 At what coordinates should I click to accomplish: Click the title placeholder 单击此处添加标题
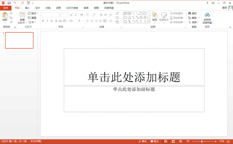[x=134, y=67]
